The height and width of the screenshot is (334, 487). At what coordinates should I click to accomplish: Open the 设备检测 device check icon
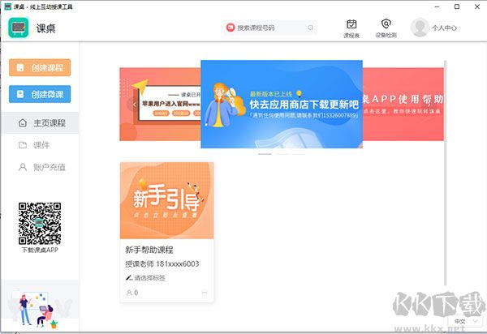[x=386, y=24]
